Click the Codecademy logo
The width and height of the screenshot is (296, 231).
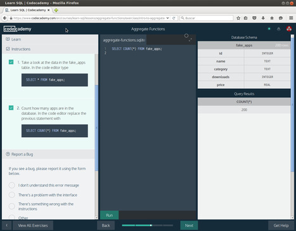17,29
